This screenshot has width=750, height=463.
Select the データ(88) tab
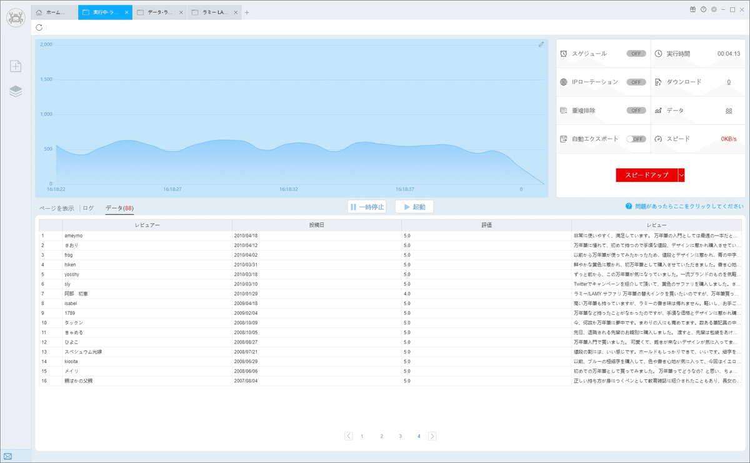point(119,208)
